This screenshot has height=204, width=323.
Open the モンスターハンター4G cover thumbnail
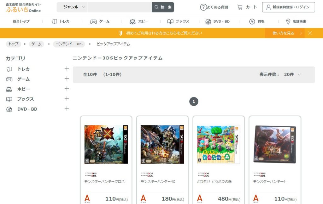(162, 145)
